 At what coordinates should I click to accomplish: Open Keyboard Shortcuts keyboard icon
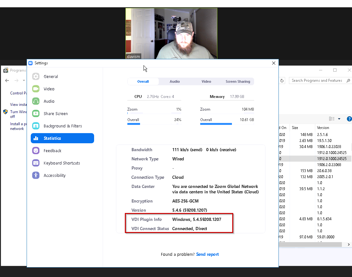click(36, 163)
